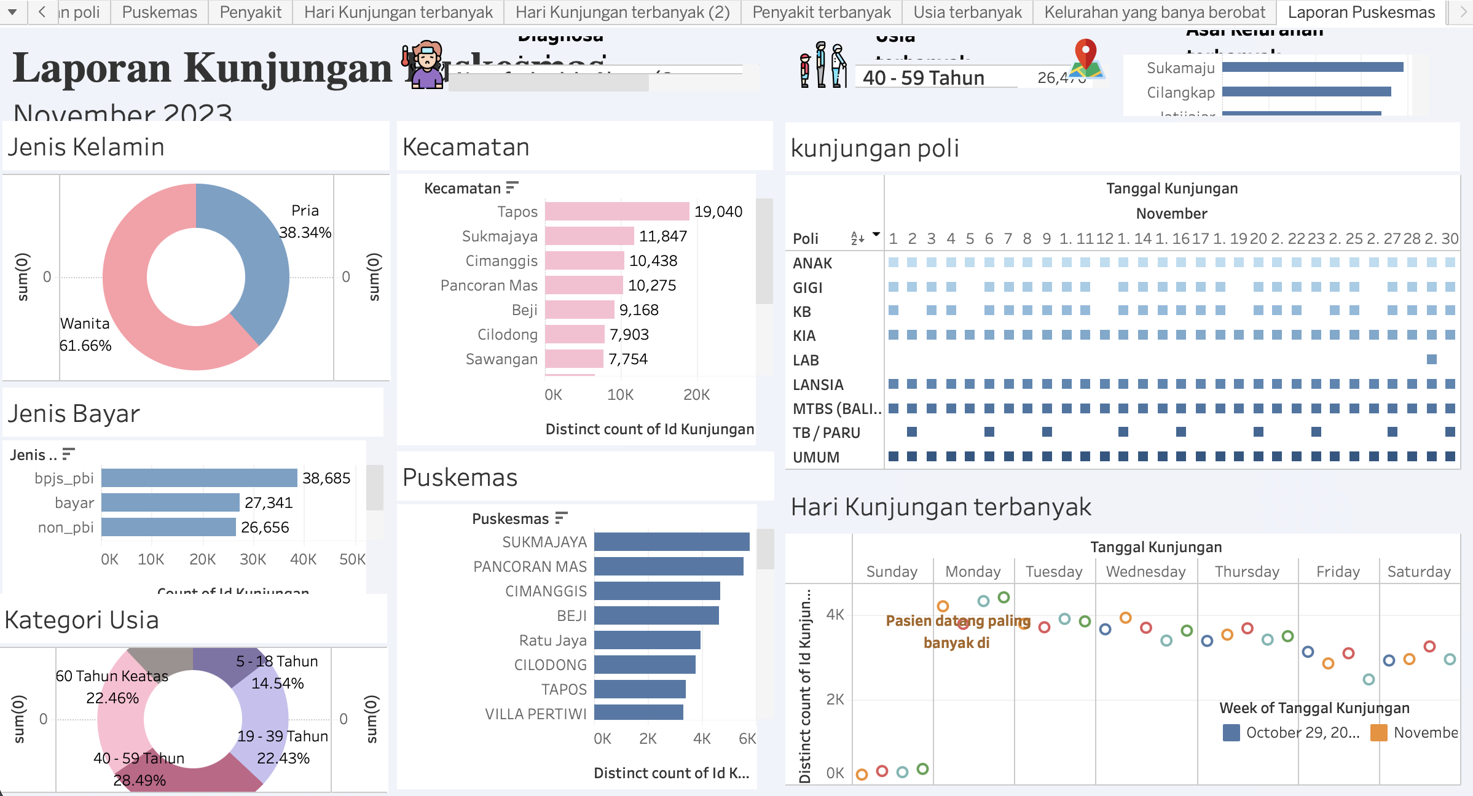Select the bpjs_pbi bar
Image resolution: width=1473 pixels, height=796 pixels.
coord(198,478)
